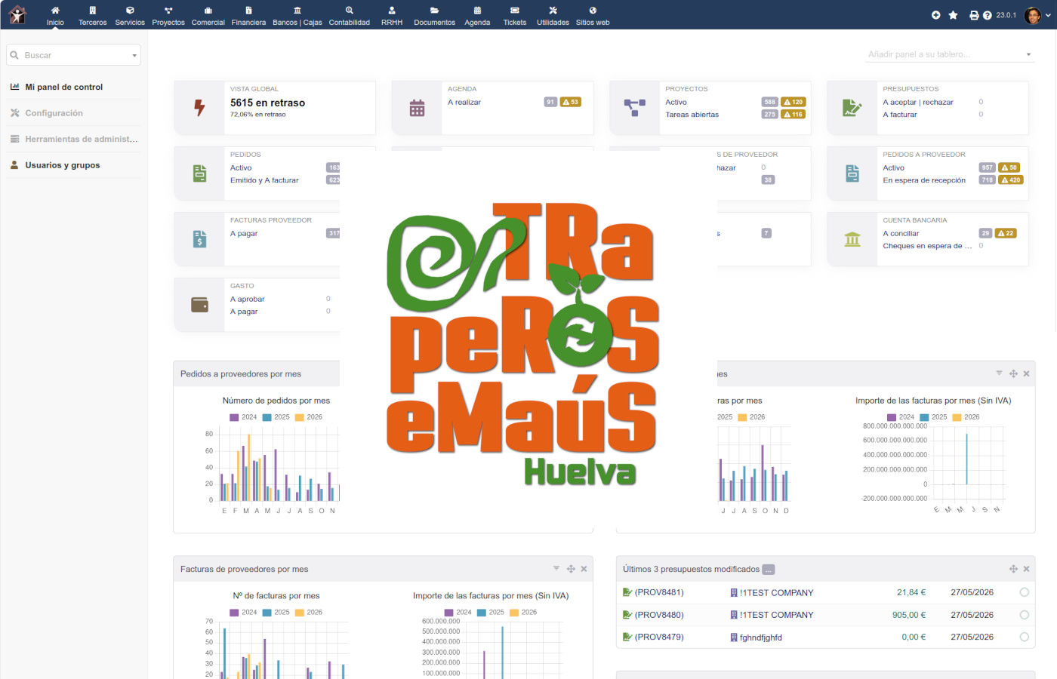This screenshot has height=679, width=1057.
Task: Select radio button for PROV8481 row
Action: pyautogui.click(x=1025, y=592)
